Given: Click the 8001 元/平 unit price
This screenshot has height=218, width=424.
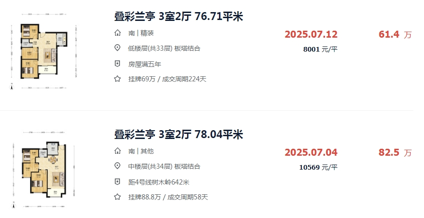Looking at the screenshot, I should 320,49.
